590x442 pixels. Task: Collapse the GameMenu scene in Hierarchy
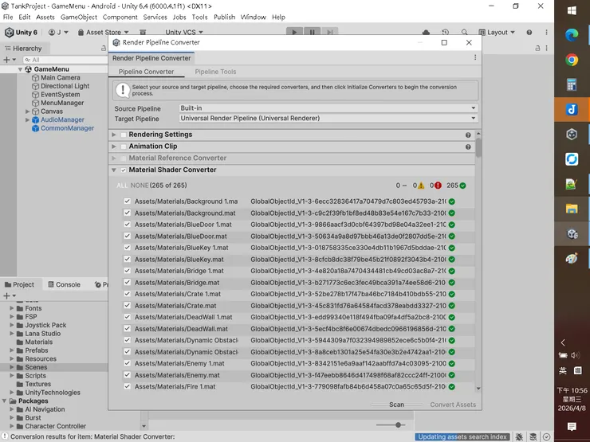20,69
